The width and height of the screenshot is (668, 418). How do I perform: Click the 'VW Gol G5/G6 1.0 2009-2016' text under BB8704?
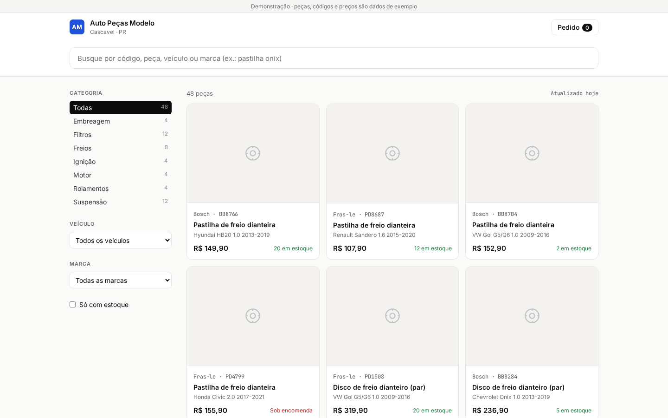(x=511, y=235)
